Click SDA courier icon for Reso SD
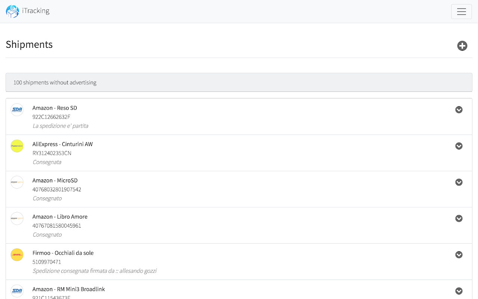 point(17,110)
